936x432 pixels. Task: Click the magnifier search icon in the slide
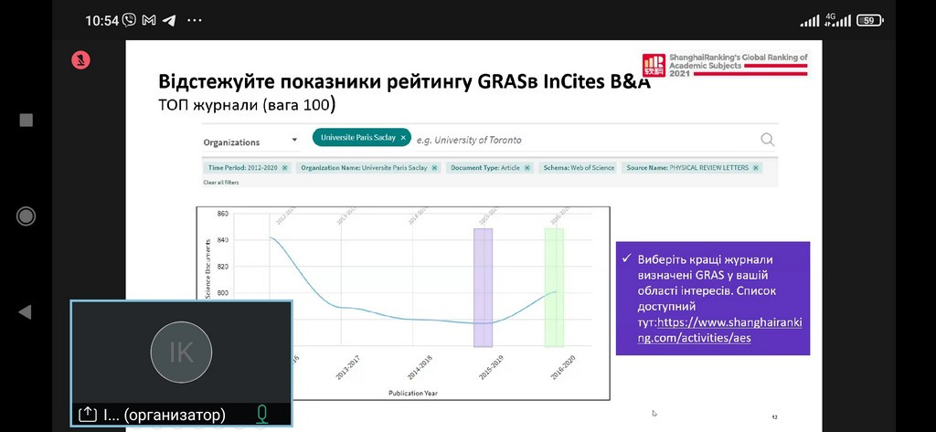point(767,140)
